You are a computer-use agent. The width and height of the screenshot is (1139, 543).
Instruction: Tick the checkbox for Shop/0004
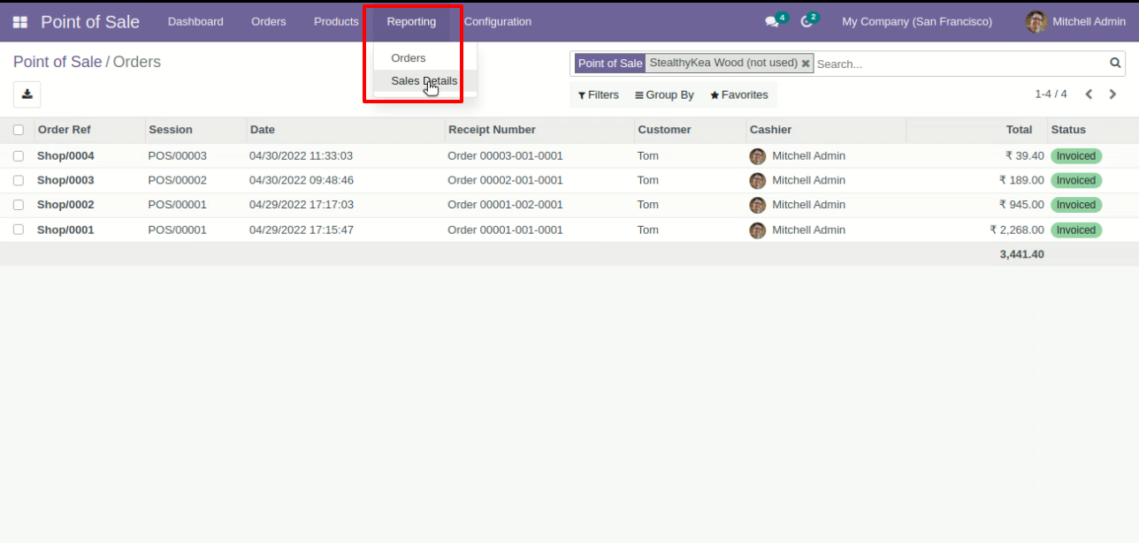coord(19,156)
